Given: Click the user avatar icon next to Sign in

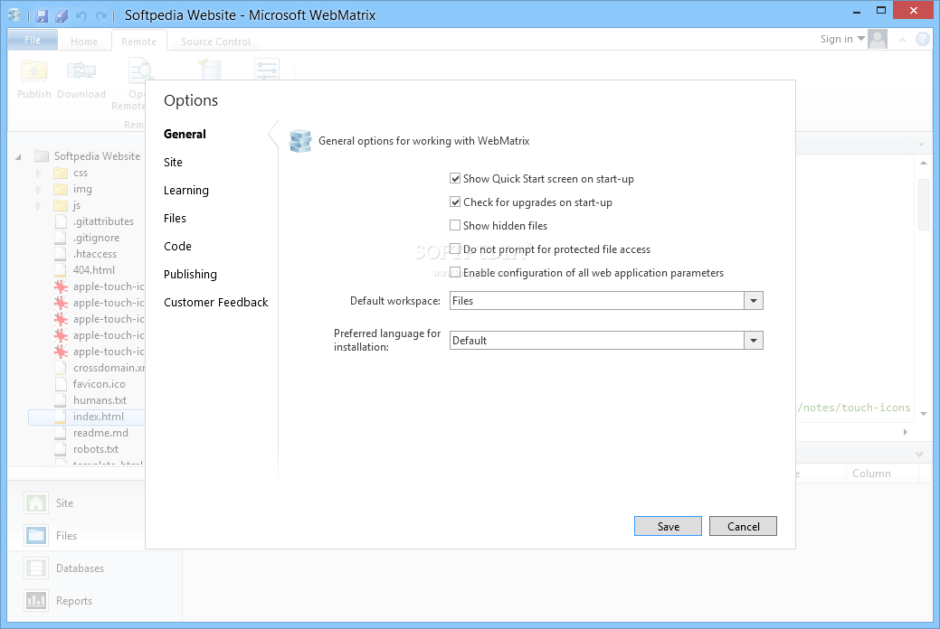Looking at the screenshot, I should click(x=878, y=39).
